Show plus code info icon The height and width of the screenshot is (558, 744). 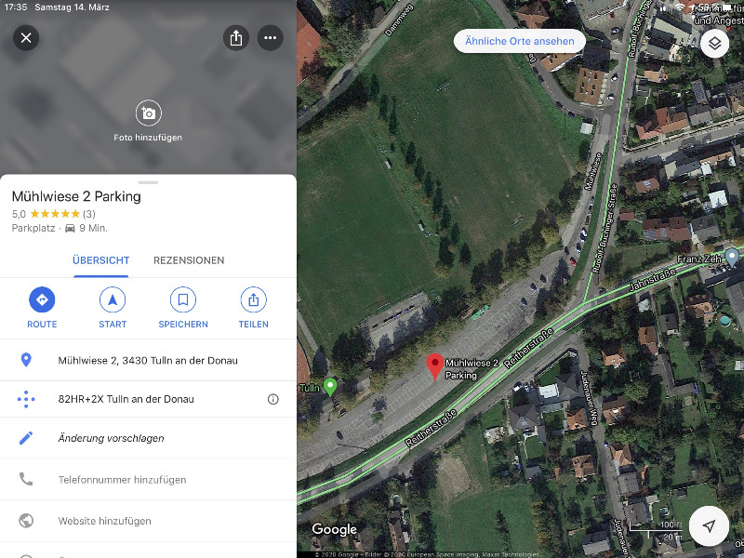(272, 399)
